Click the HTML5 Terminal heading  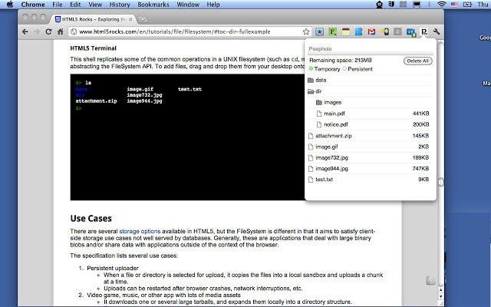93,48
